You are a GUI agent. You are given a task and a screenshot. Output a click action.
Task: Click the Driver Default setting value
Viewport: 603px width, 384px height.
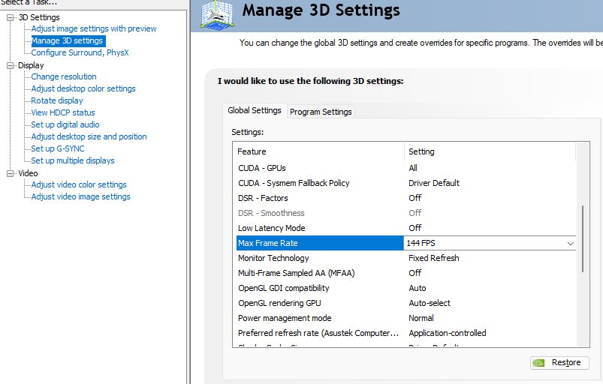click(x=434, y=183)
